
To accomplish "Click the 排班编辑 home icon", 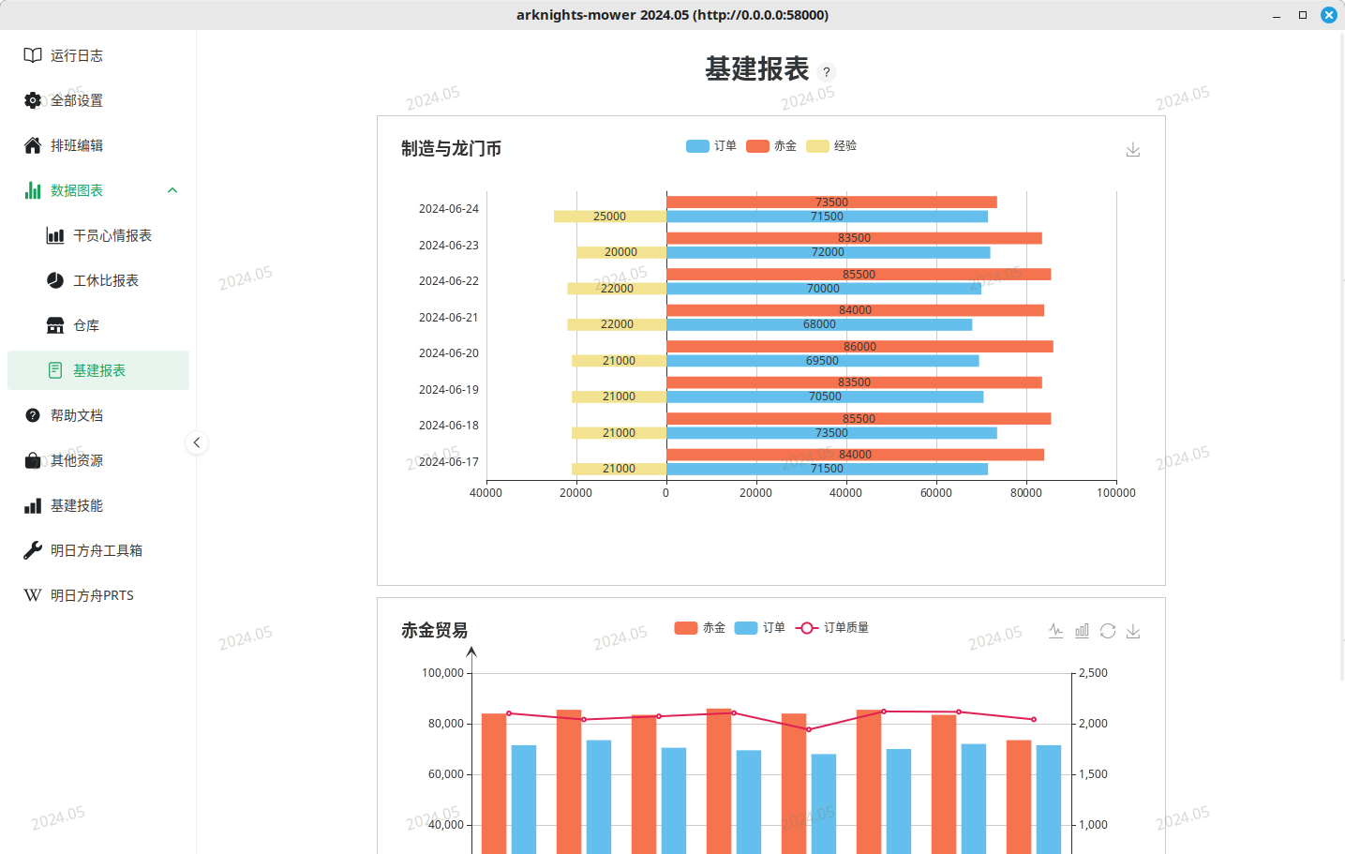I will point(33,145).
